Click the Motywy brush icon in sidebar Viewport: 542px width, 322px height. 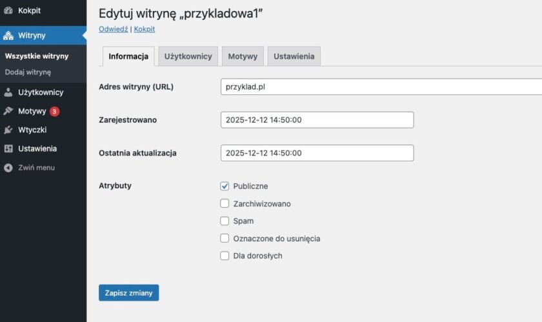8,111
